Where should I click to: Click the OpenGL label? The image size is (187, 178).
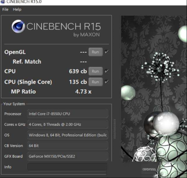pos(15,52)
